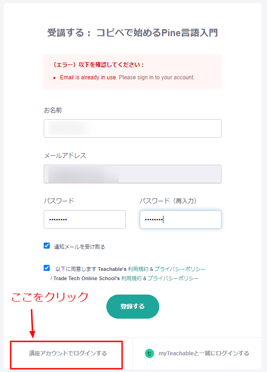Click the 通知メールを受け取る label text
Screen dimensions: 267x372
coord(79,247)
